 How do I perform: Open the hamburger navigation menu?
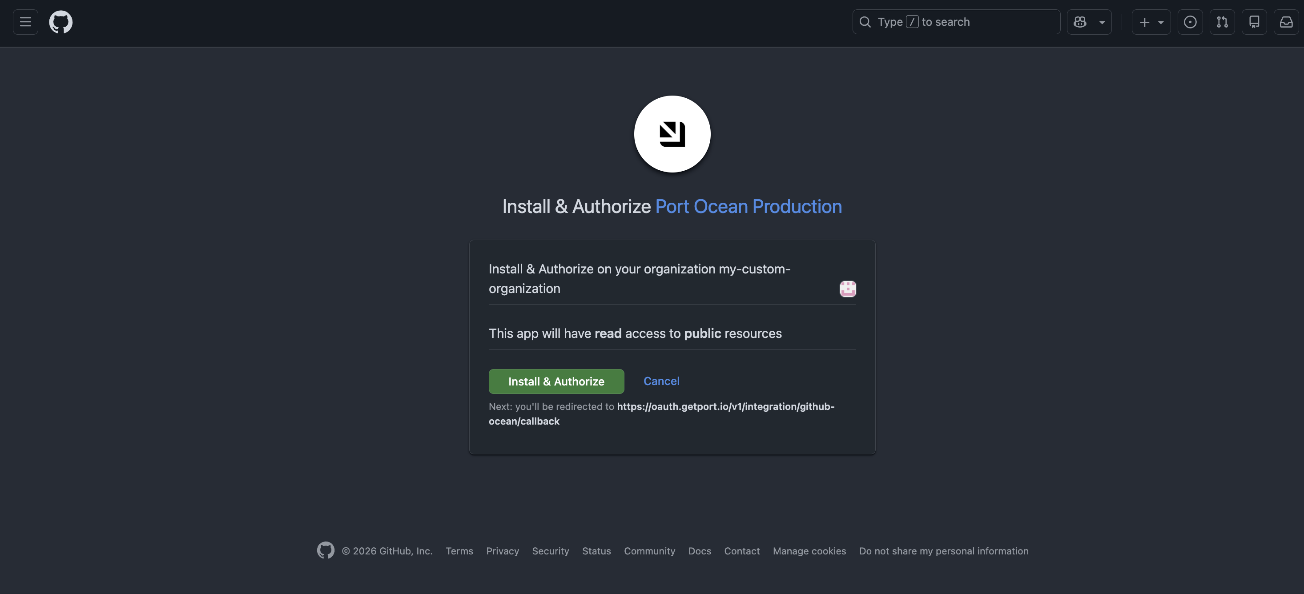(x=25, y=22)
